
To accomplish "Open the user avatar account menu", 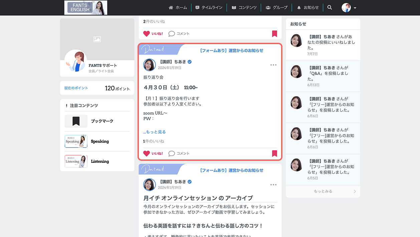I will (x=349, y=8).
